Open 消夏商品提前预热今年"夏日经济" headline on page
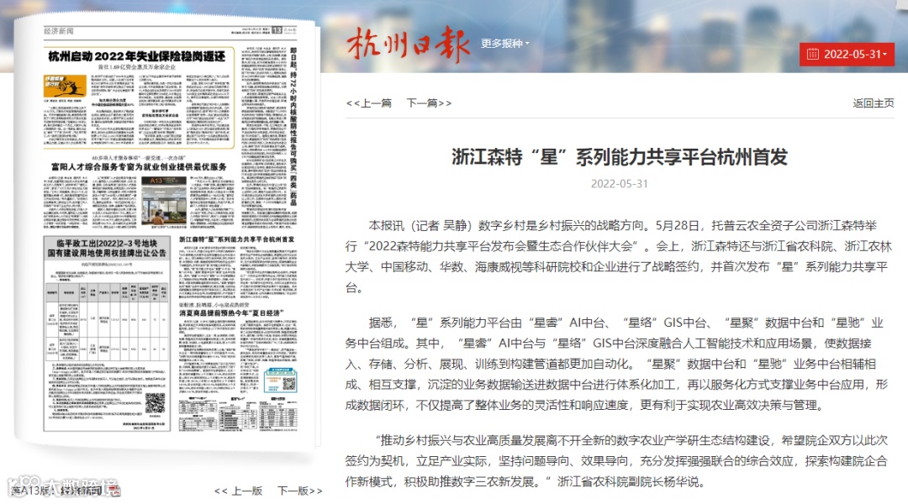This screenshot has width=908, height=504. point(231,313)
